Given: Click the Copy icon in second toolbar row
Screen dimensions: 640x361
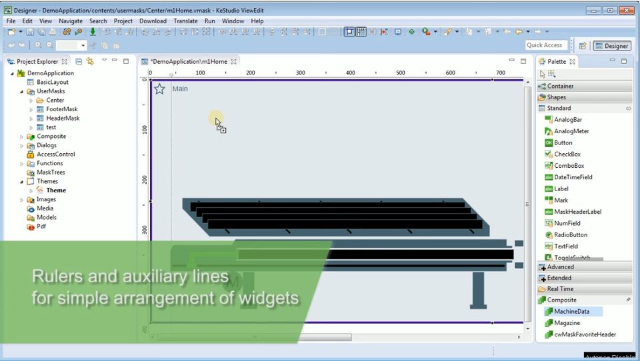Looking at the screenshot, I should [x=105, y=45].
